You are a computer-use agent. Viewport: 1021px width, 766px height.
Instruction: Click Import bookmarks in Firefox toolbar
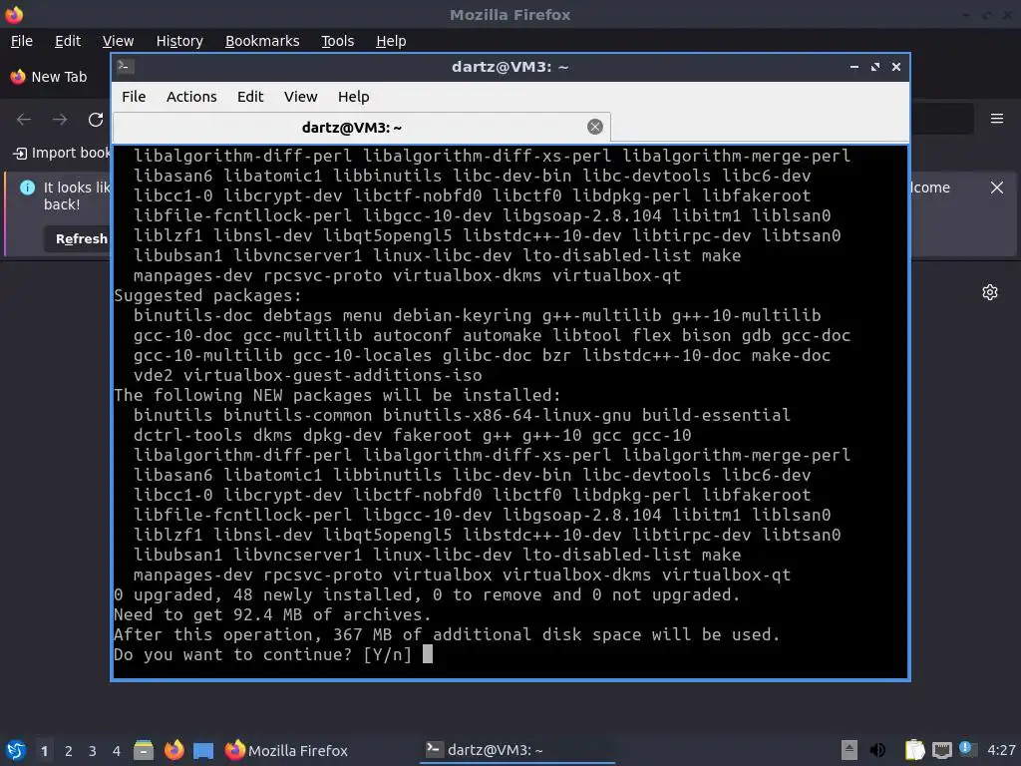pyautogui.click(x=62, y=153)
